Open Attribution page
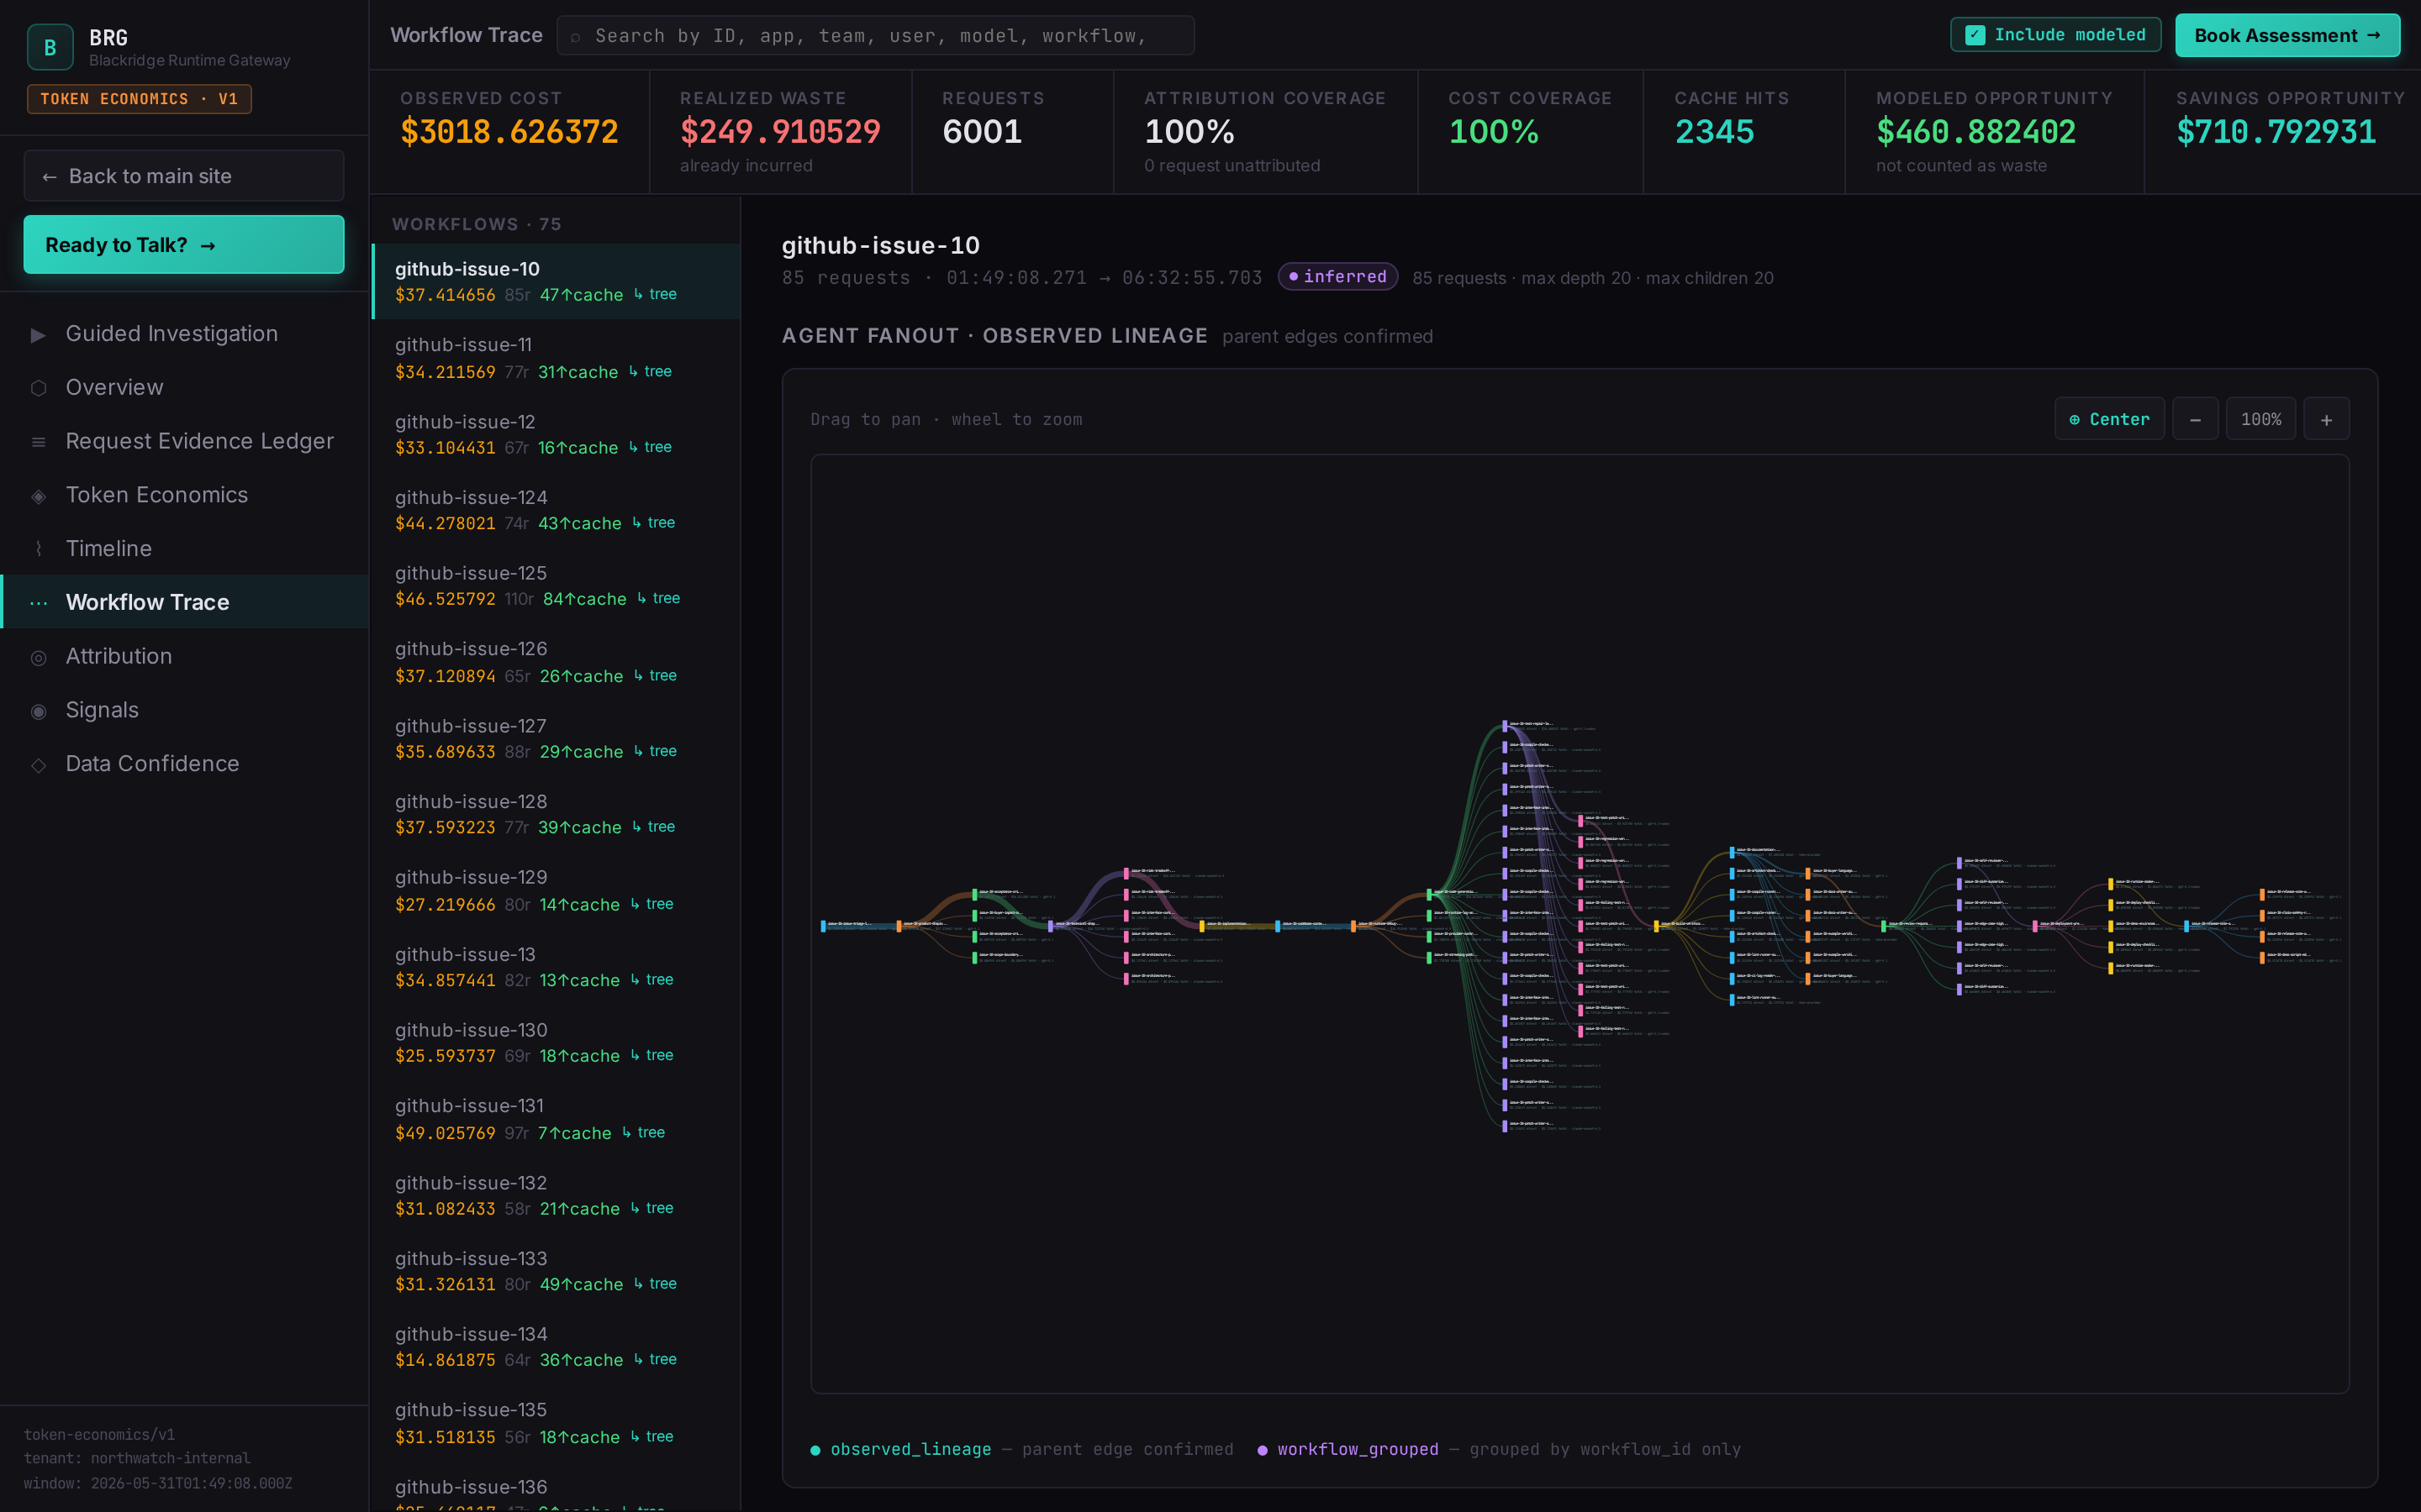This screenshot has width=2421, height=1512. 184,656
